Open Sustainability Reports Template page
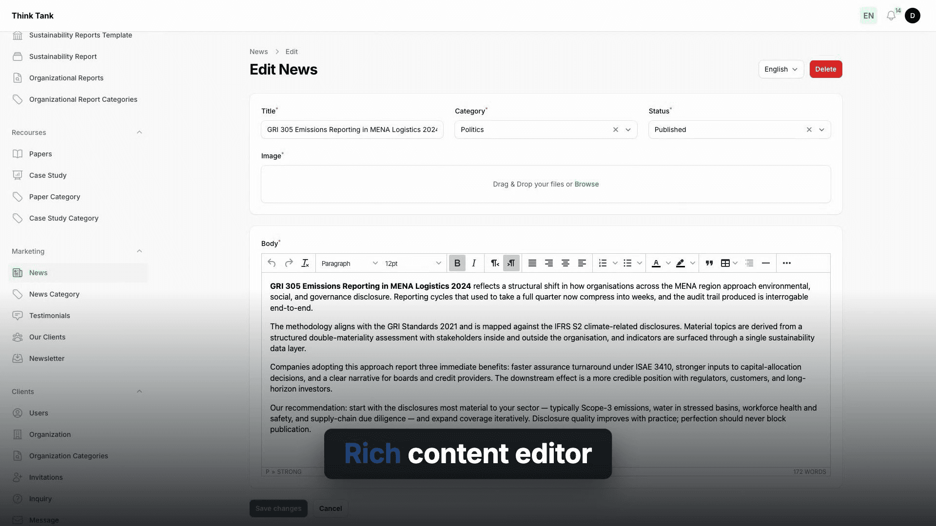The image size is (936, 526). coord(80,35)
